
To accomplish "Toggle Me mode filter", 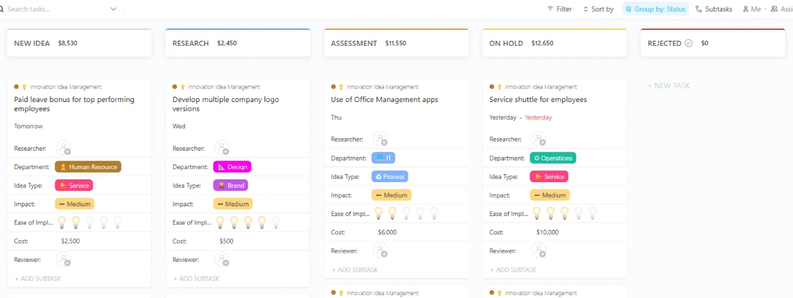I will tap(752, 9).
